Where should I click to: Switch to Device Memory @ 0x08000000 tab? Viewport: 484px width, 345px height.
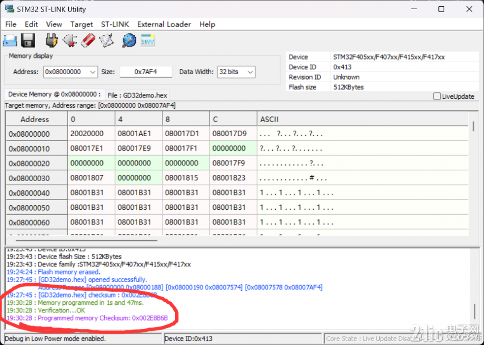click(55, 94)
